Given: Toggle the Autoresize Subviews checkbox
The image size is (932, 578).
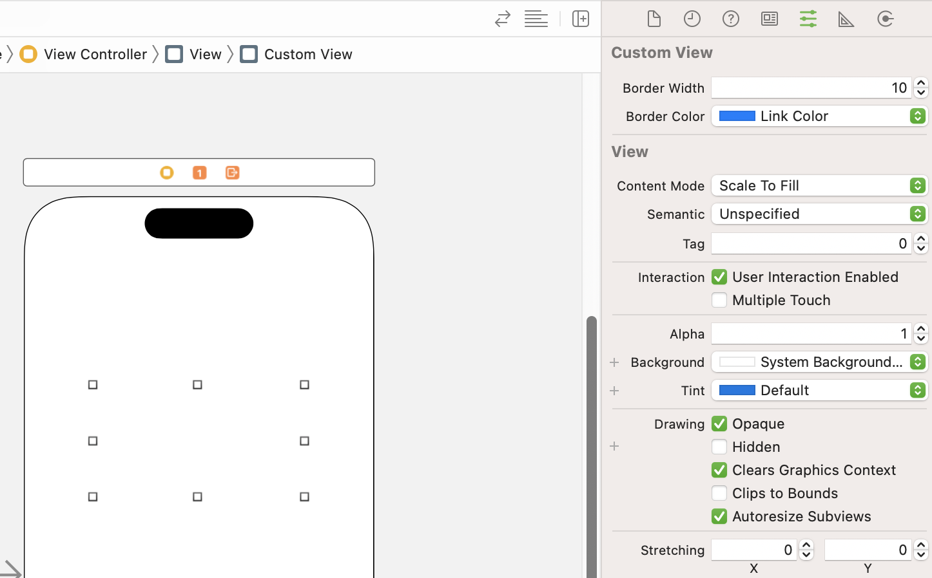Looking at the screenshot, I should (x=719, y=516).
